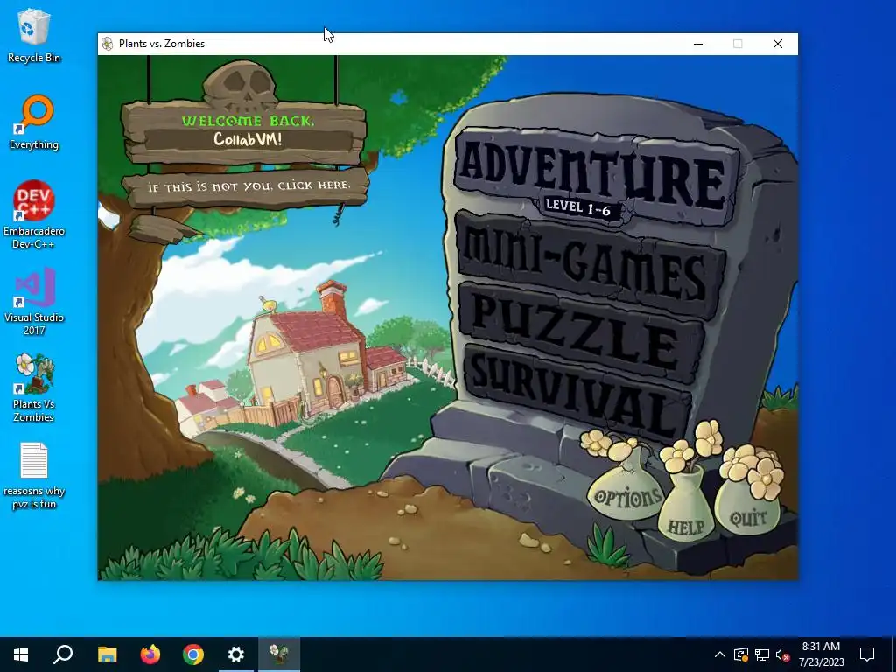The height and width of the screenshot is (672, 896).
Task: Open Settings from the taskbar
Action: 236,654
